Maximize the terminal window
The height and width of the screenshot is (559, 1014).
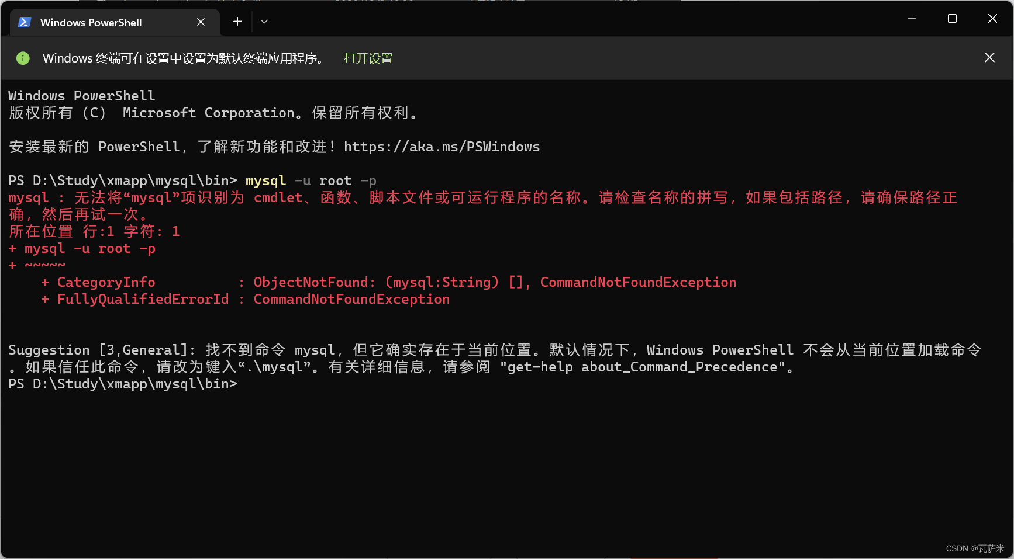(951, 18)
